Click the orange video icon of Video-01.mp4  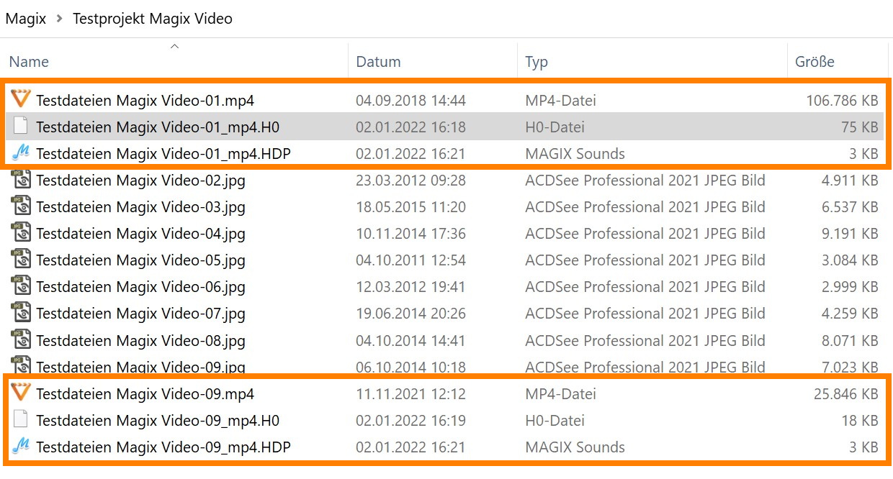point(21,99)
